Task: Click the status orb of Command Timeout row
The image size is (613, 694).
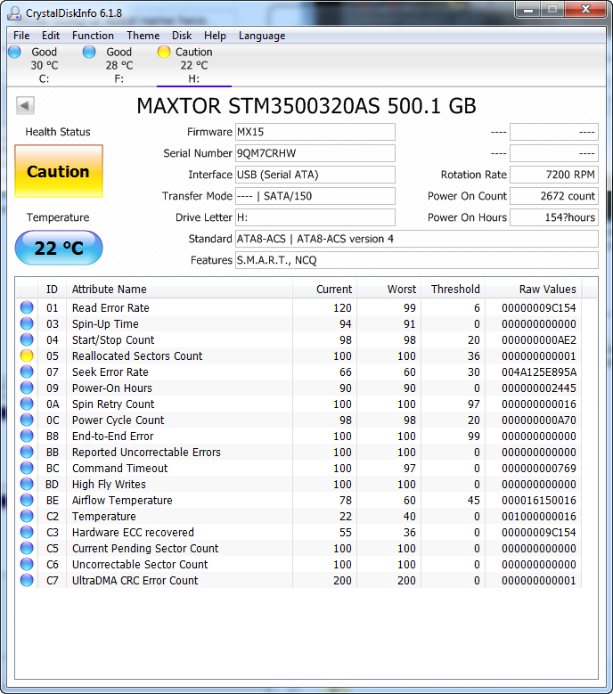Action: click(27, 468)
